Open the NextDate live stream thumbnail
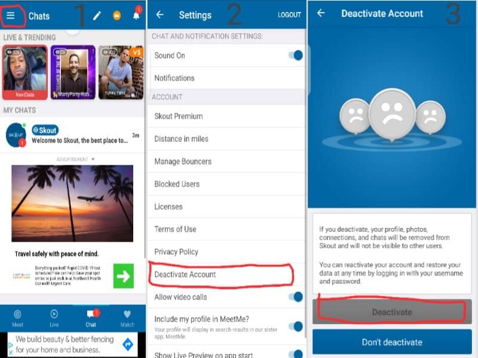The image size is (478, 358). tap(25, 72)
